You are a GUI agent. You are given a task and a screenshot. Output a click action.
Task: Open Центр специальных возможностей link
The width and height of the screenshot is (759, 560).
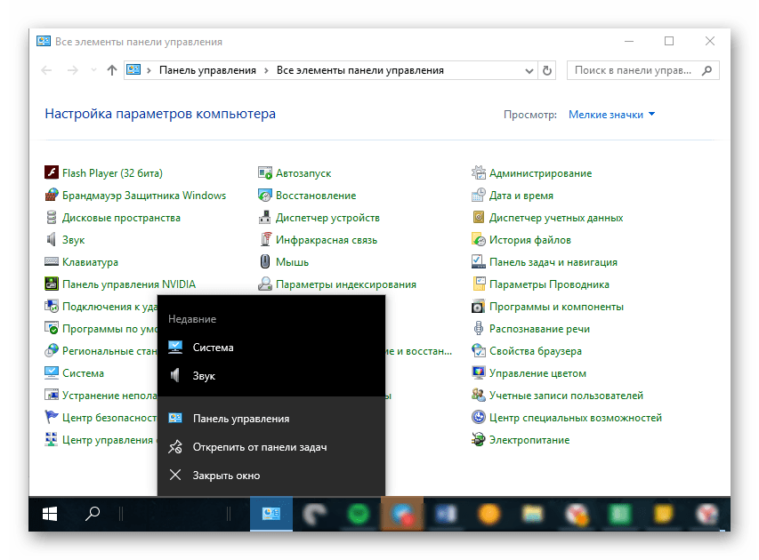pyautogui.click(x=575, y=418)
